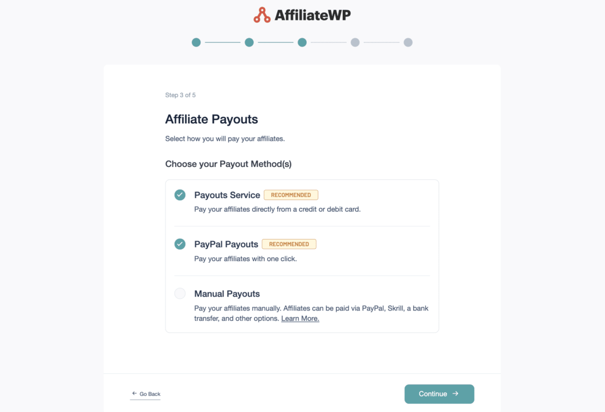Screen dimensions: 605x412
Task: Click the arrow icon inside the Continue button
Action: (x=455, y=394)
